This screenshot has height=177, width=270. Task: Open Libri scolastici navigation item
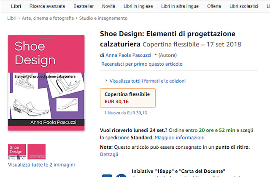(x=244, y=6)
